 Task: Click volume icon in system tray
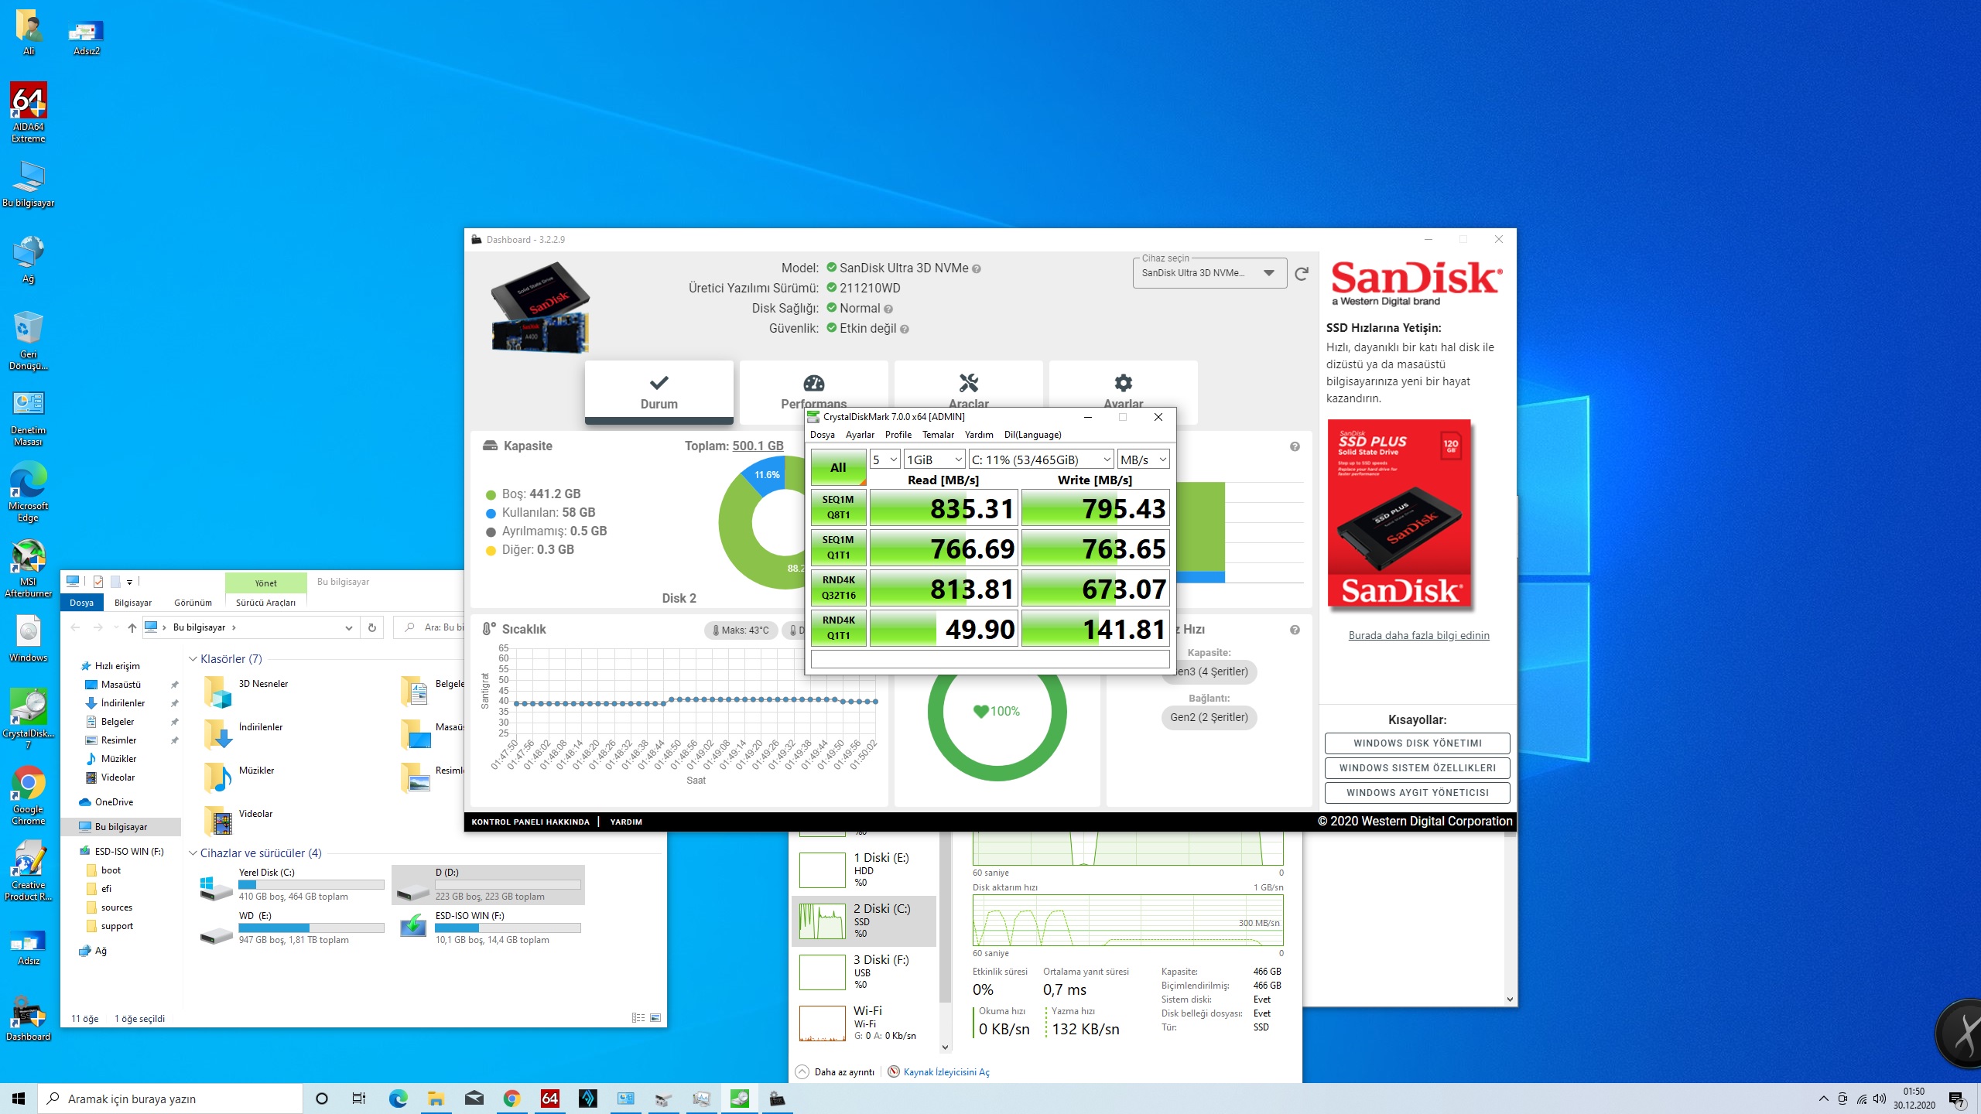[x=1880, y=1099]
